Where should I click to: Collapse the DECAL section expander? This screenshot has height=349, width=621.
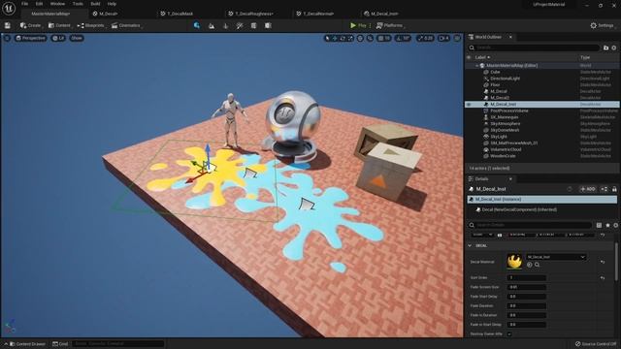(470, 245)
